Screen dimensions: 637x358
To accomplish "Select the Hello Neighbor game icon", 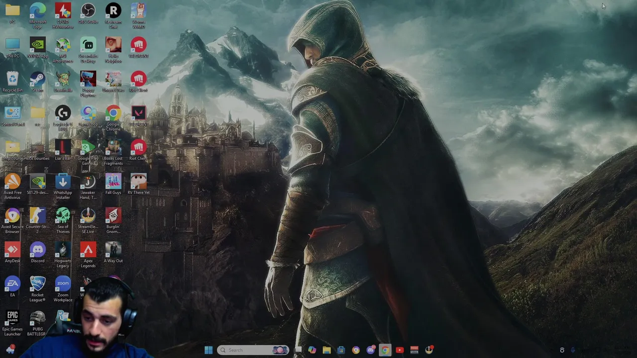I will 113,50.
